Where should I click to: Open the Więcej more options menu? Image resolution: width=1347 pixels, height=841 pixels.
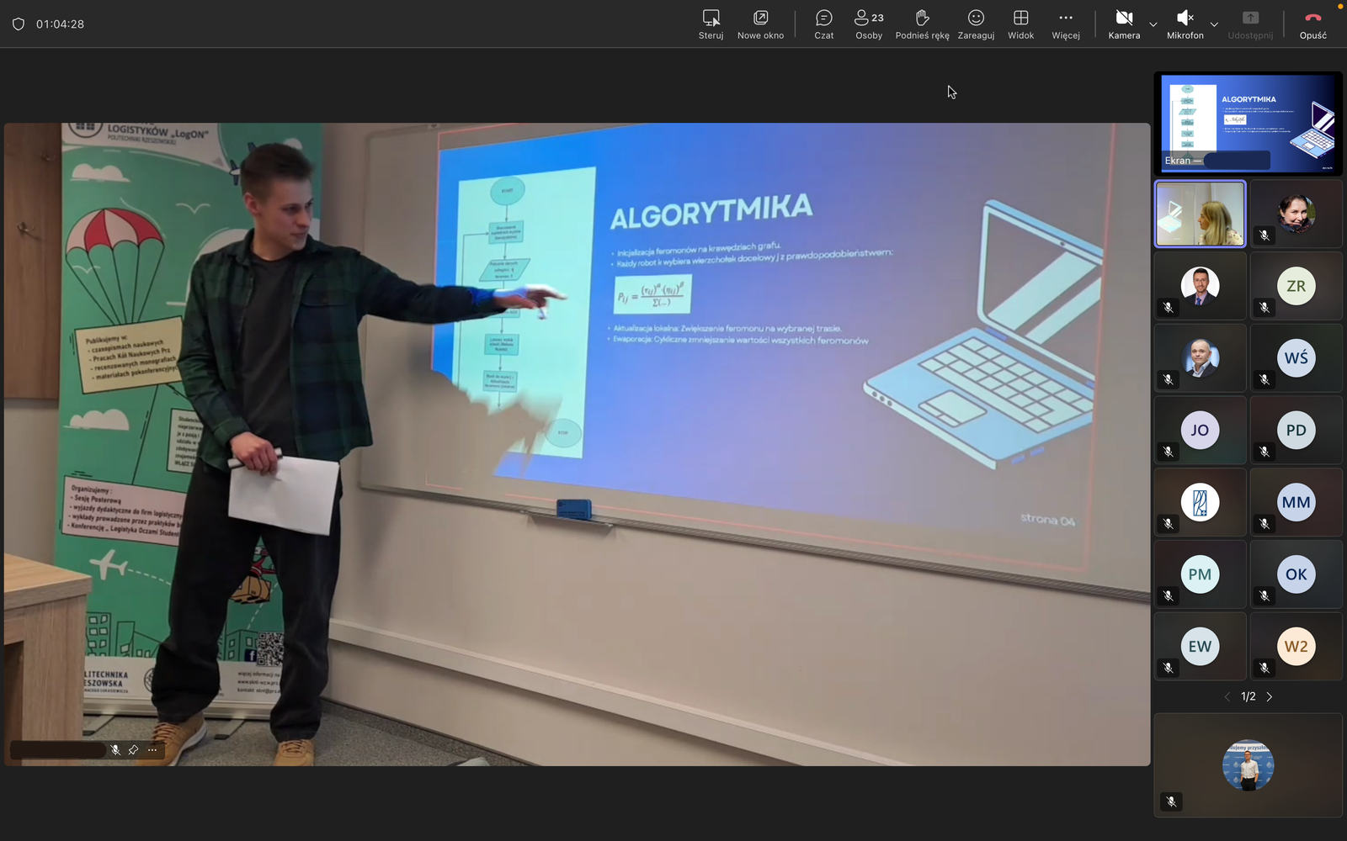point(1065,24)
